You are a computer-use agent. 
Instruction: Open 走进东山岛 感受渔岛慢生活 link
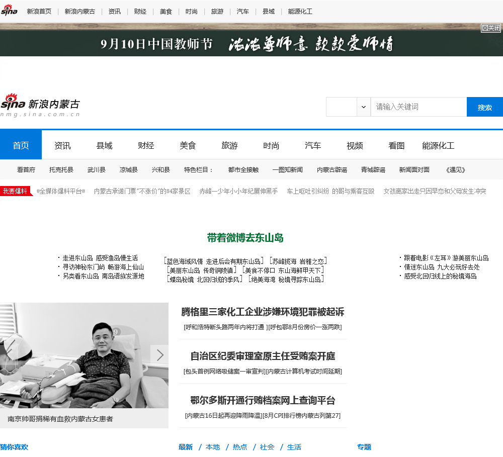point(100,258)
